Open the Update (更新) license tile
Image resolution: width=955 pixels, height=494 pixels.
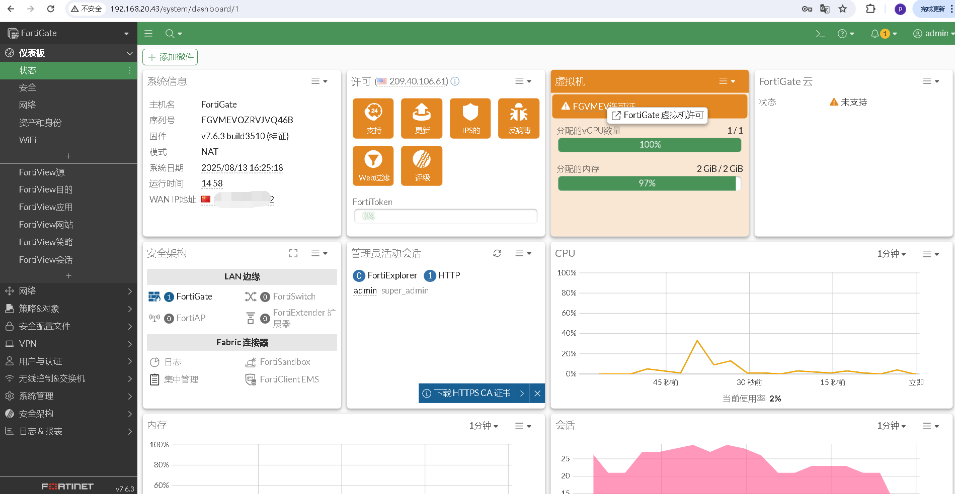[422, 118]
